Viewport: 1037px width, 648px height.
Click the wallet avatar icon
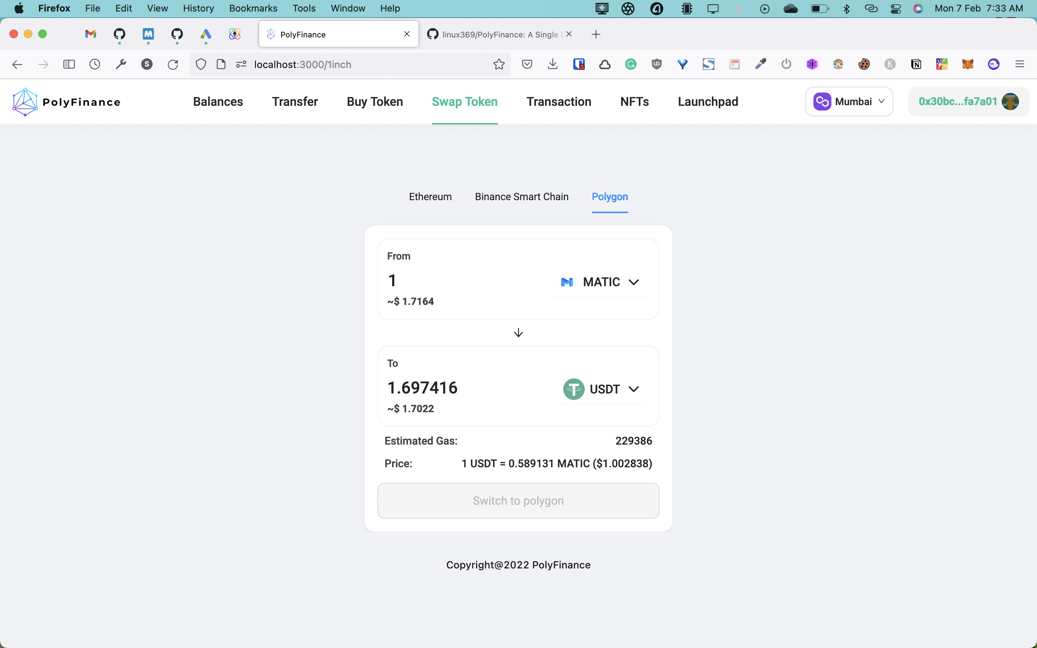(1010, 102)
